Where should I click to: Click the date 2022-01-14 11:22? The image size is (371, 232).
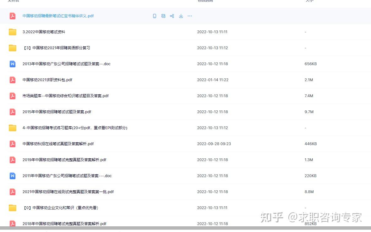(213, 80)
